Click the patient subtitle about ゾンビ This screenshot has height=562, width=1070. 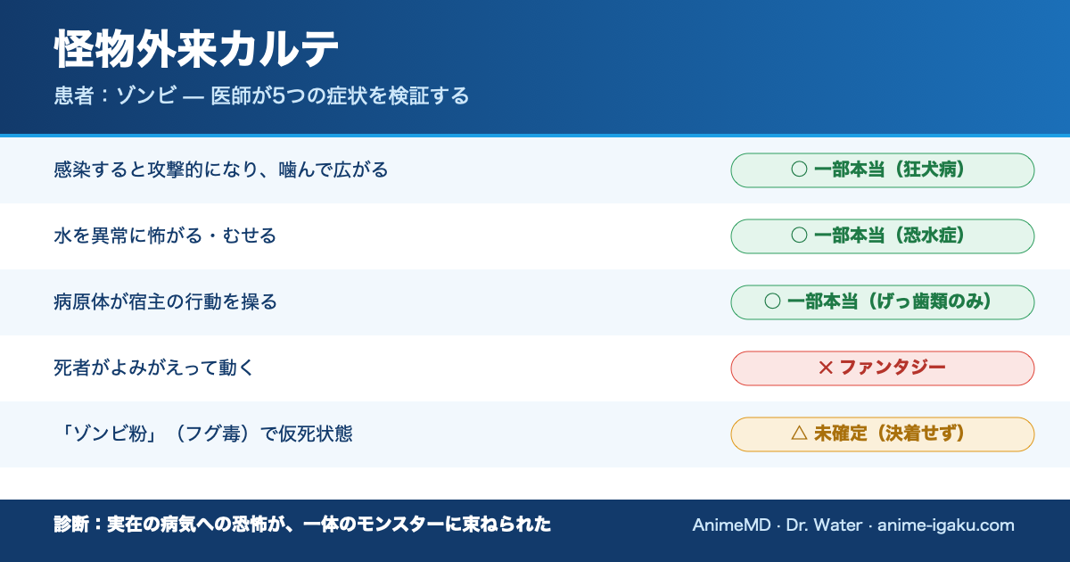261,96
